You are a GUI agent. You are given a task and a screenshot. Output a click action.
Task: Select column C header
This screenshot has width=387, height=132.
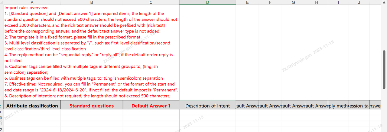click(x=151, y=2)
